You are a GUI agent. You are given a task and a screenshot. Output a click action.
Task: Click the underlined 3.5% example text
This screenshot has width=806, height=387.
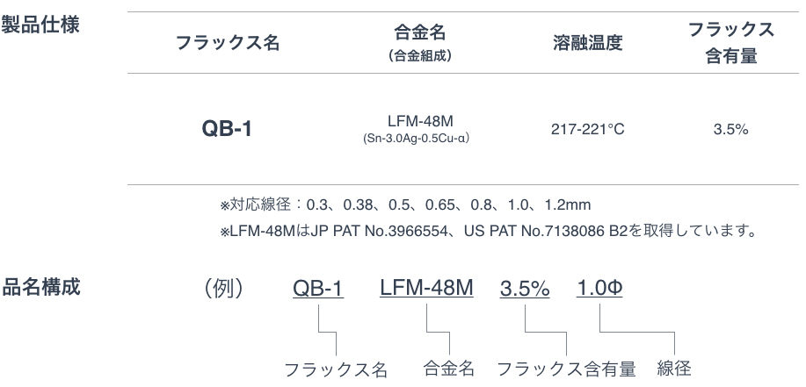(525, 289)
